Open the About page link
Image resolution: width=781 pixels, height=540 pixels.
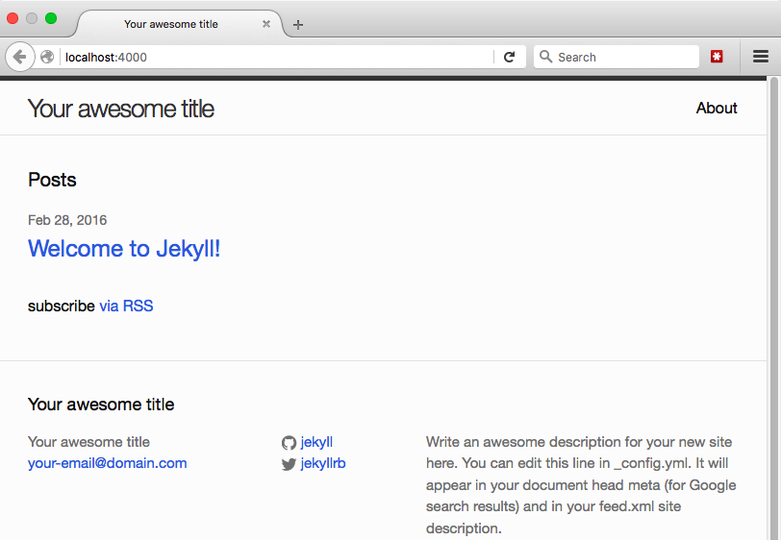[717, 108]
